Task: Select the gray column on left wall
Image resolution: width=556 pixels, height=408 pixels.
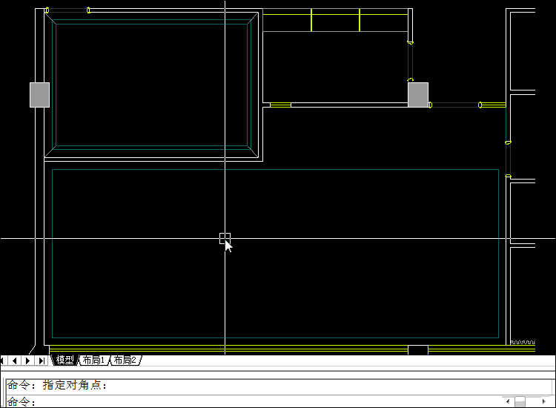Action: point(39,95)
